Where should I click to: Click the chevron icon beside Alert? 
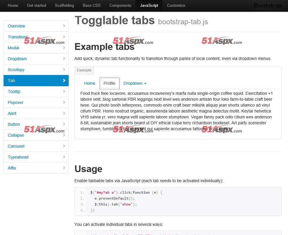(x=64, y=113)
